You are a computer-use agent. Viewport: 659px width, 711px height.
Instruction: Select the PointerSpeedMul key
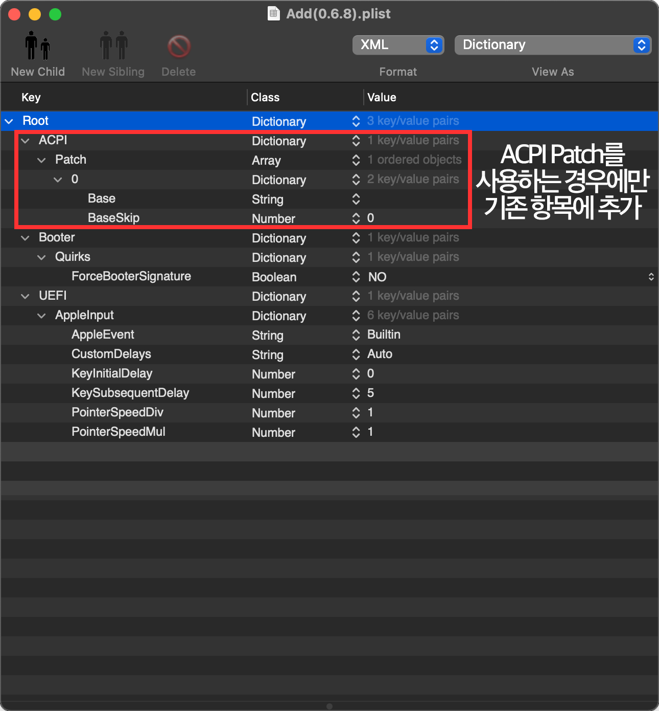pyautogui.click(x=119, y=432)
